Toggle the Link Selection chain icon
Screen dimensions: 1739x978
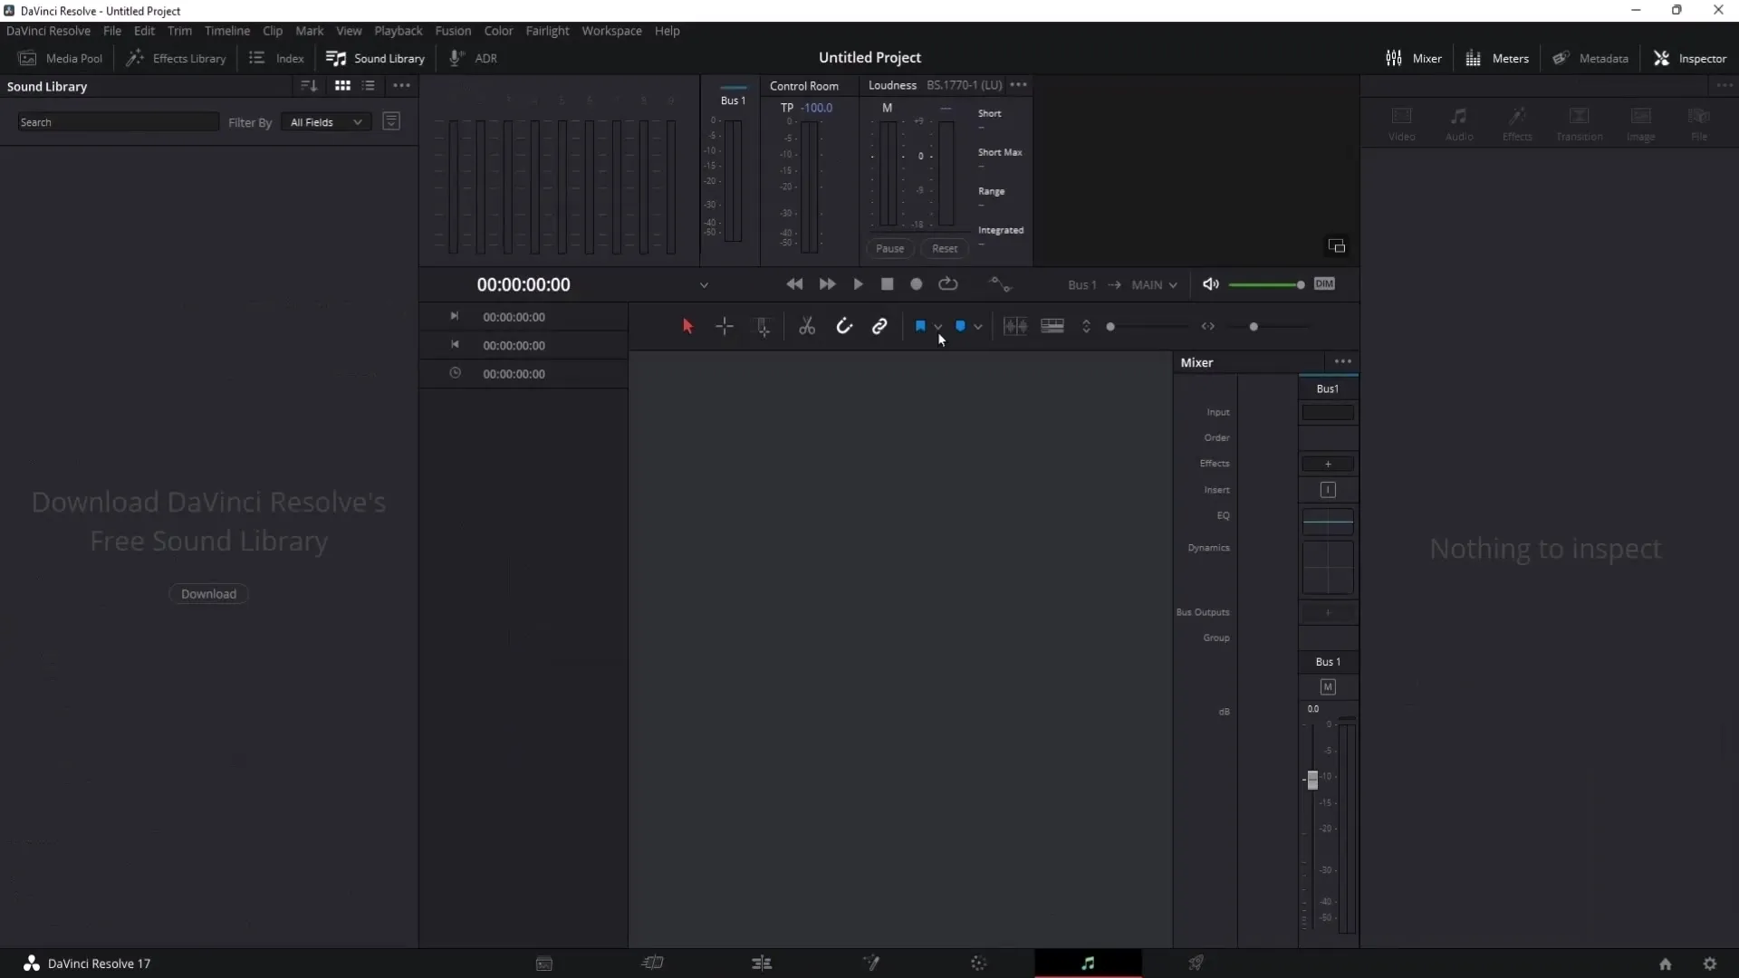[879, 327]
